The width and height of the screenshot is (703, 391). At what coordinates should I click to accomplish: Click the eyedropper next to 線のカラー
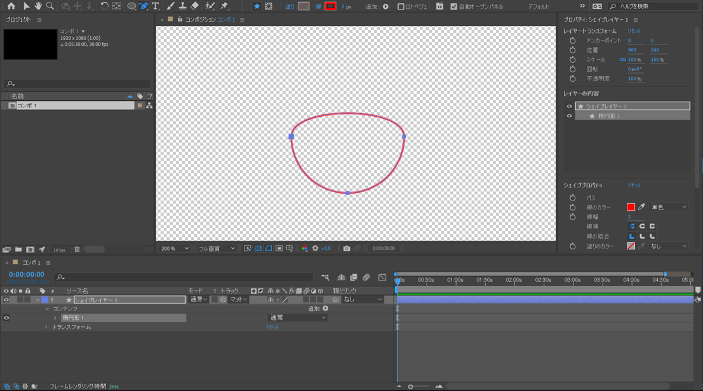coord(641,207)
